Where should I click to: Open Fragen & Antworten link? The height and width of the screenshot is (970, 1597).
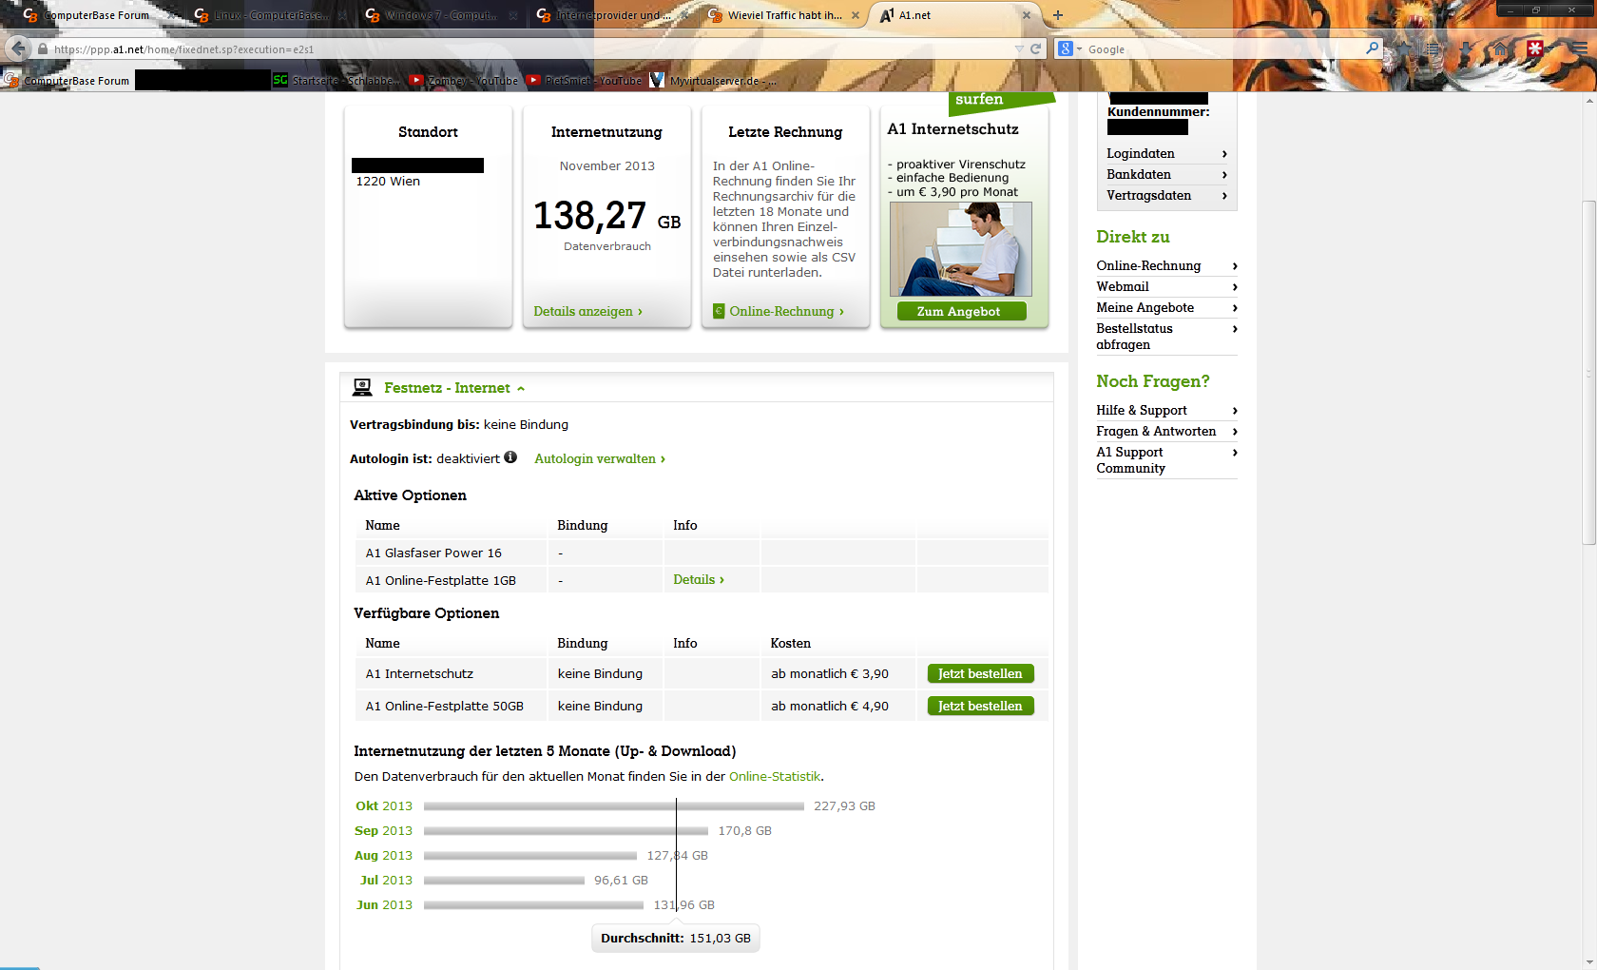[x=1166, y=431]
